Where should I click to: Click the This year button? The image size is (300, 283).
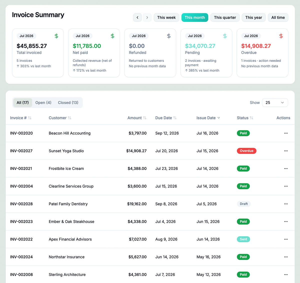[254, 18]
